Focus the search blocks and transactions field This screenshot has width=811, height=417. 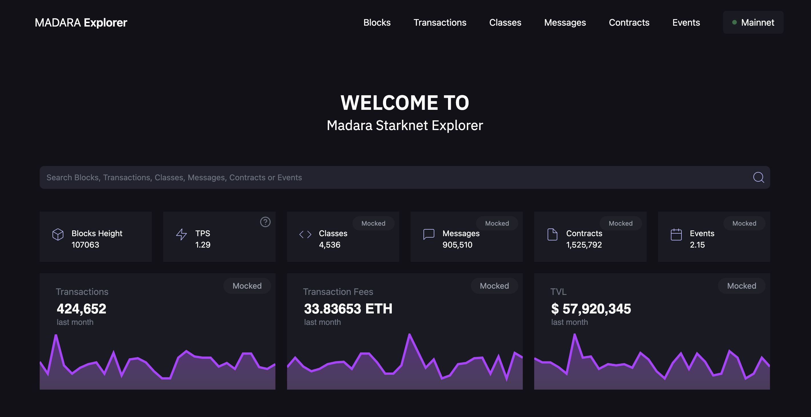coord(405,177)
